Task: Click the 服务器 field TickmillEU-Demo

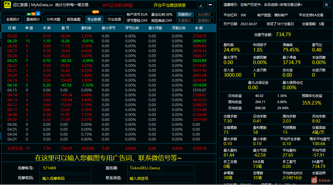Action: point(161,168)
